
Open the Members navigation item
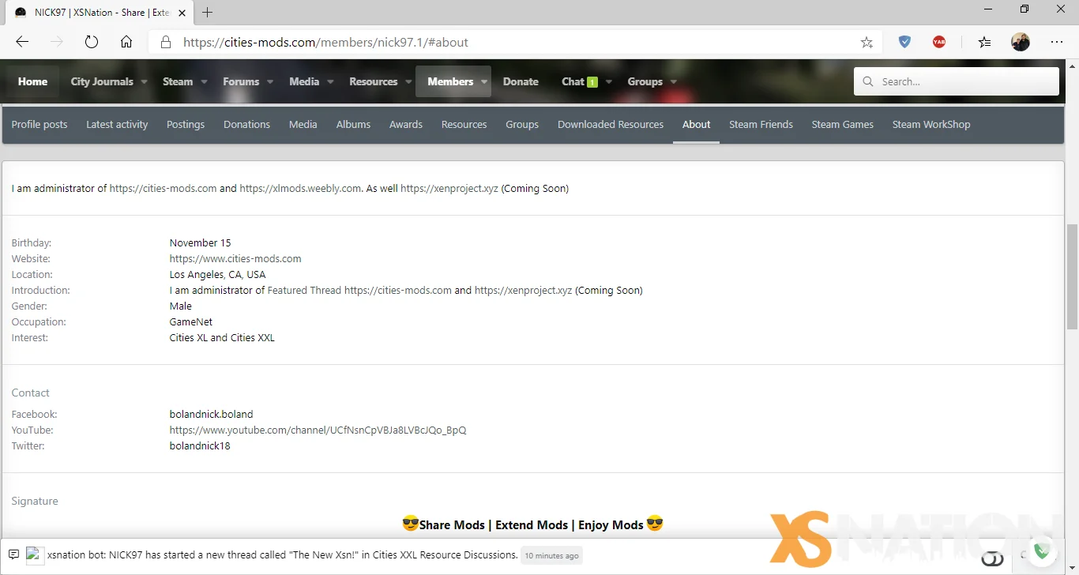pyautogui.click(x=450, y=81)
